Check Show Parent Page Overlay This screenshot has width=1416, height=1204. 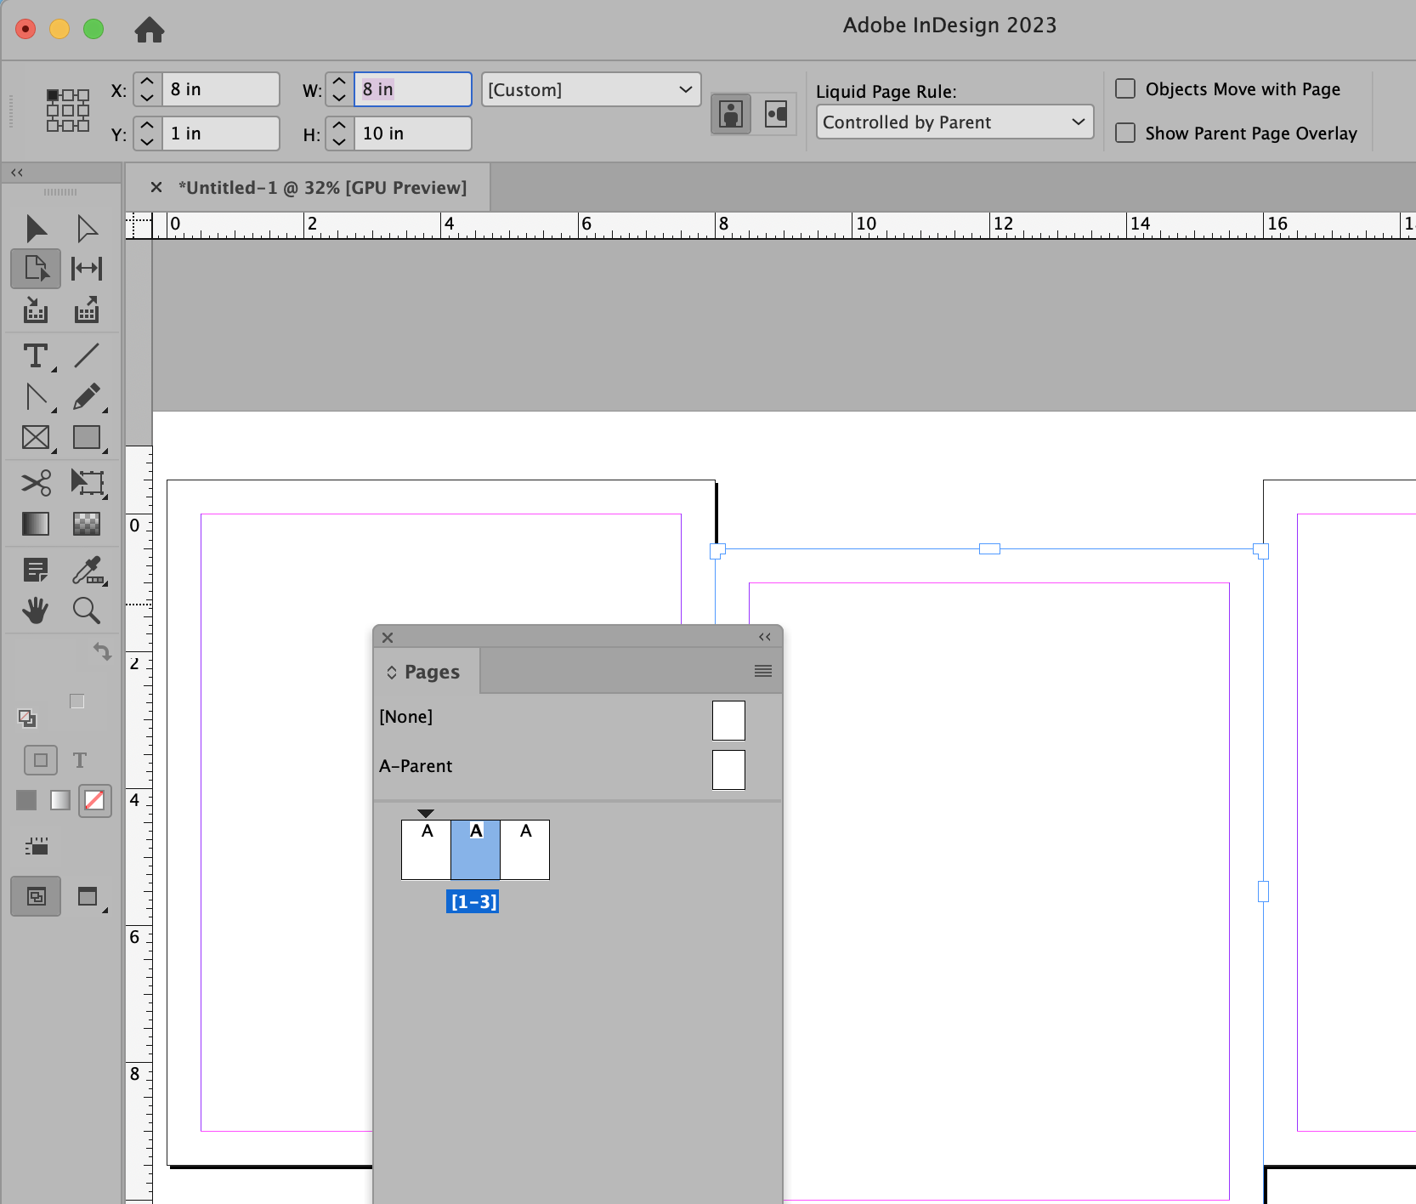1126,133
